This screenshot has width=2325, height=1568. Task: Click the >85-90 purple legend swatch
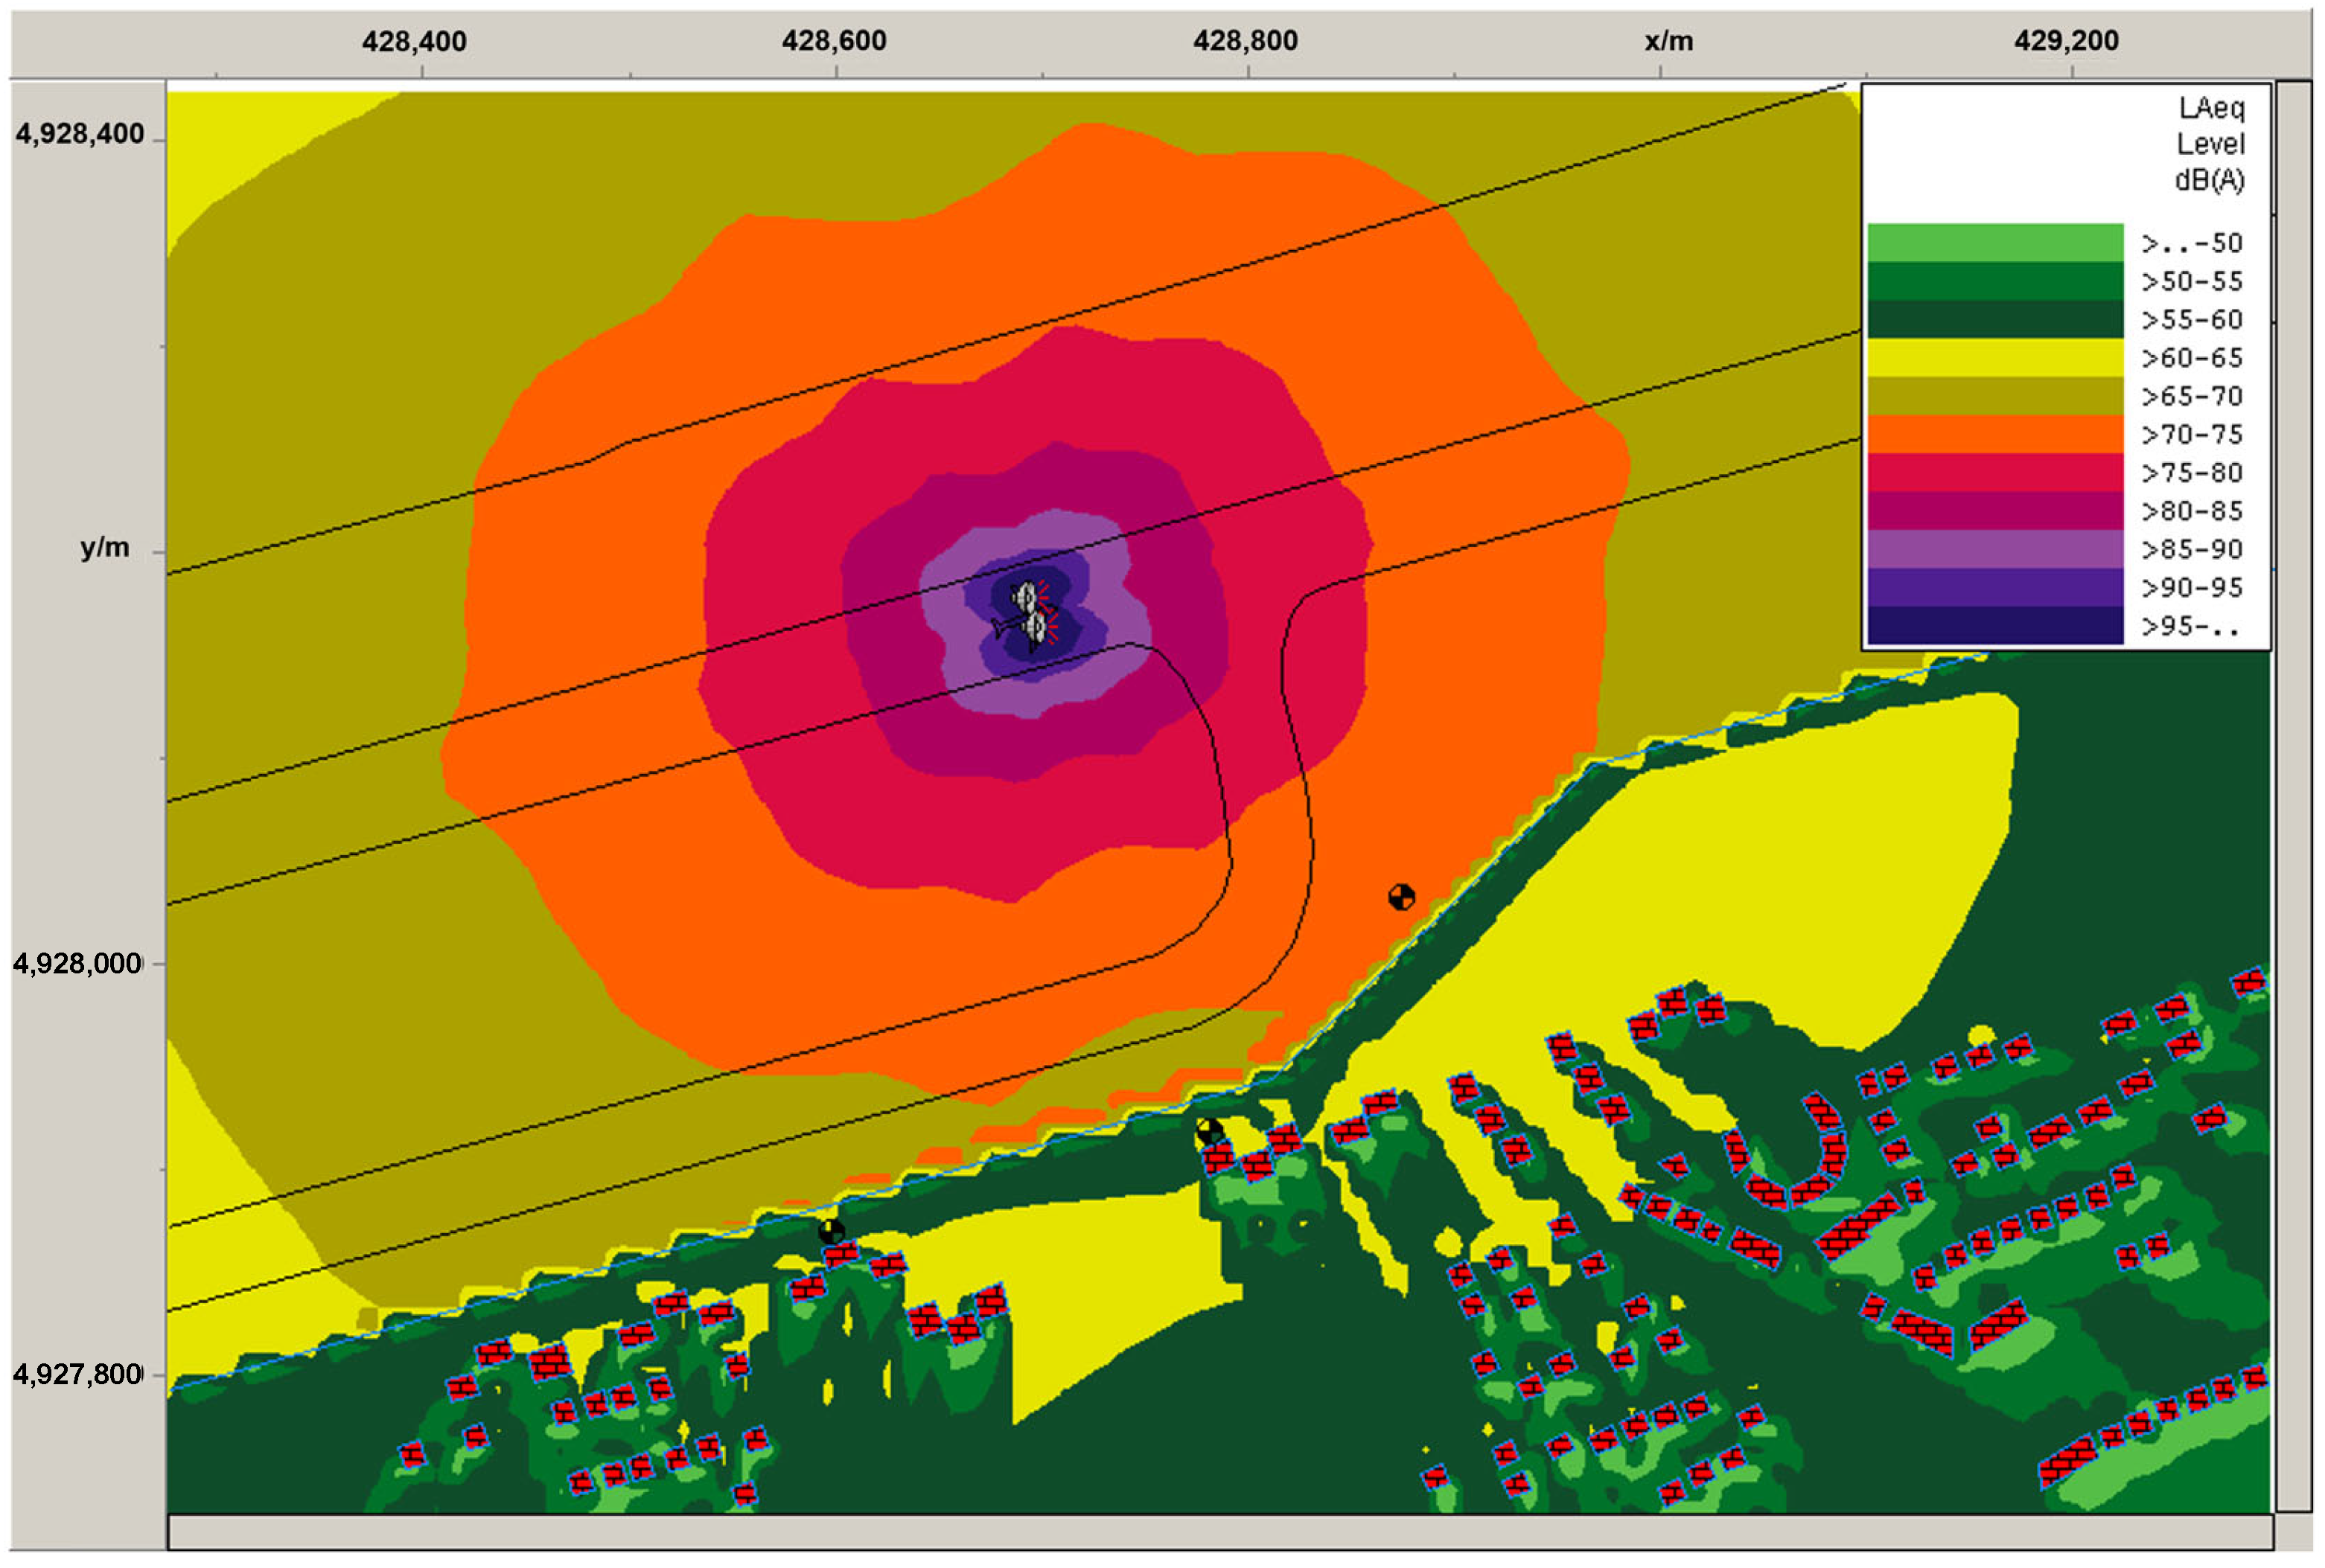tap(1994, 549)
